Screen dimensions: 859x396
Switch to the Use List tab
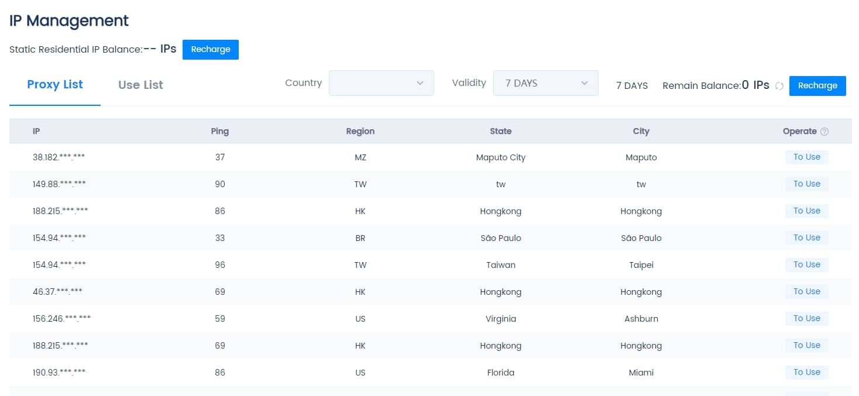(x=140, y=85)
